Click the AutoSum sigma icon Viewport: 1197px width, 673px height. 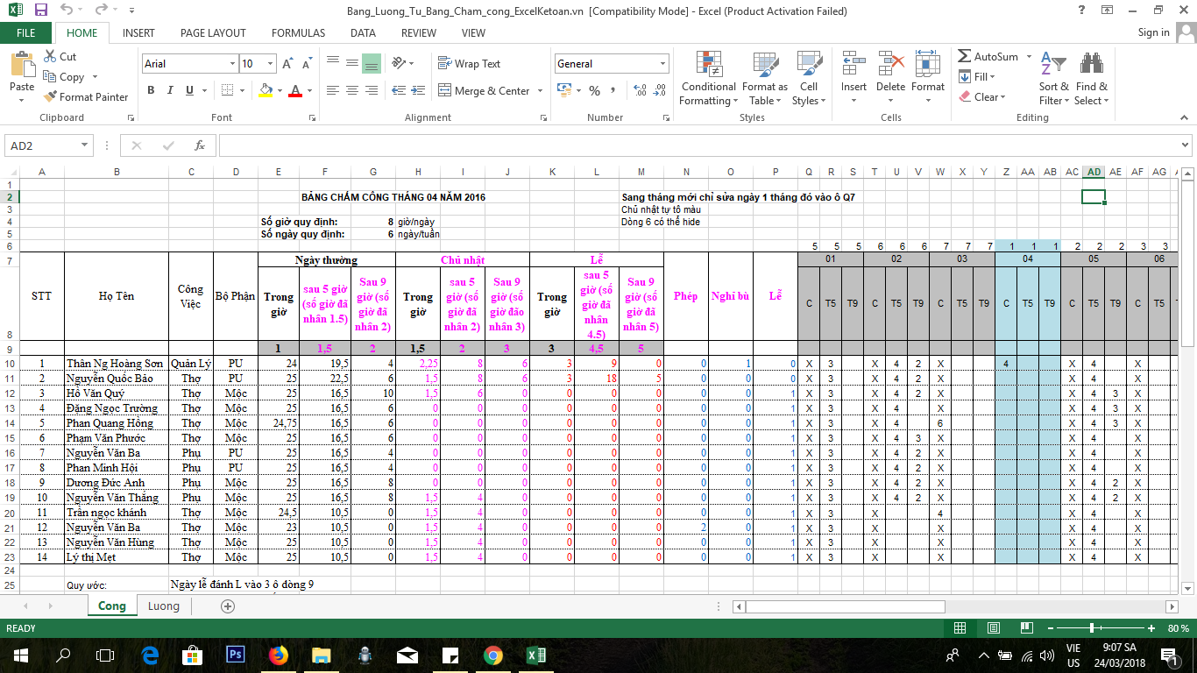tap(965, 57)
